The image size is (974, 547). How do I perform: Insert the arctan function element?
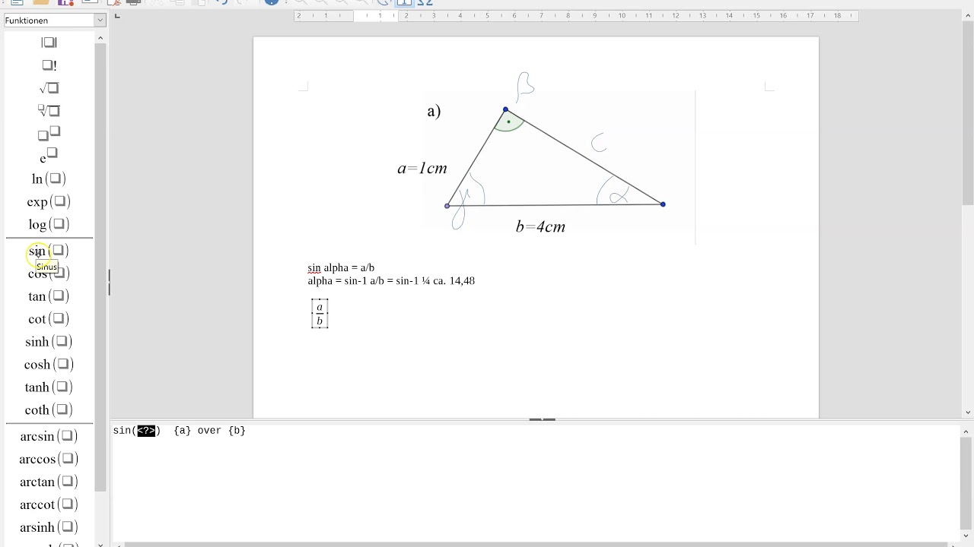pos(49,482)
